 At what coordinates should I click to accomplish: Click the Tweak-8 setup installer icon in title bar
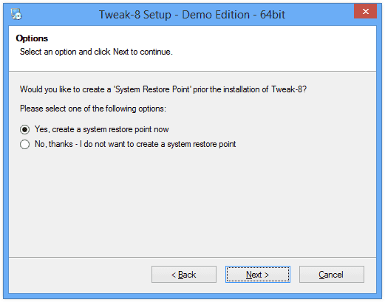pyautogui.click(x=16, y=14)
